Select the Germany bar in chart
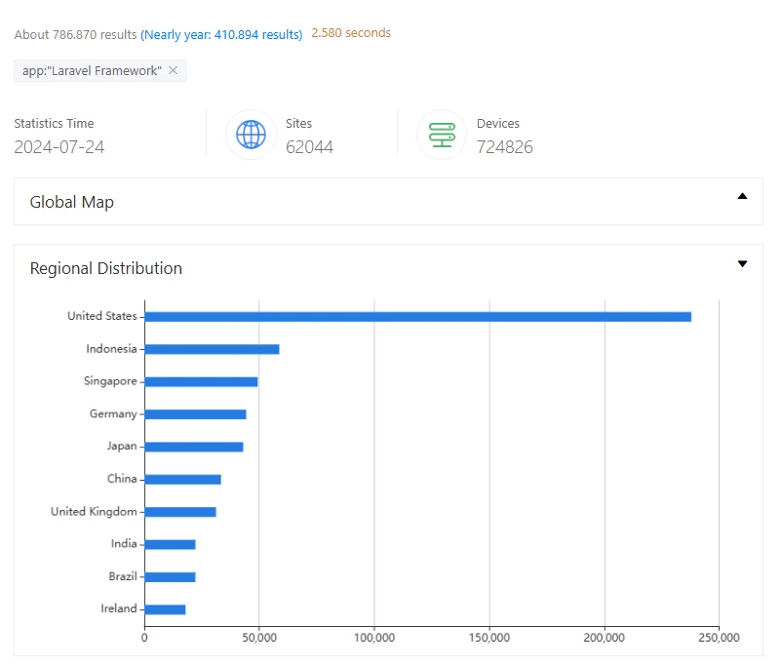The height and width of the screenshot is (666, 782). 195,414
